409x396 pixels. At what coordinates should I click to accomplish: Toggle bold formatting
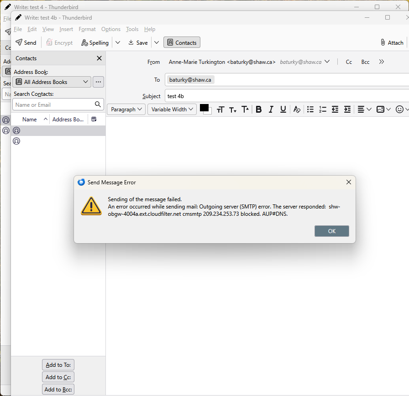[259, 109]
